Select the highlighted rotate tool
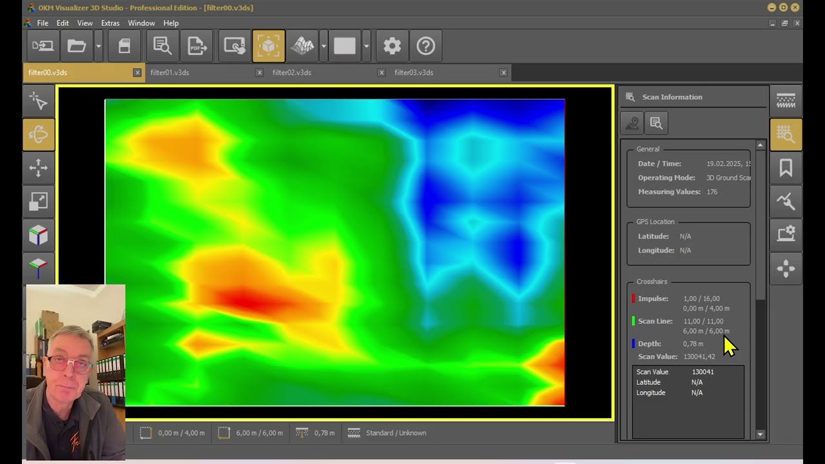Image resolution: width=825 pixels, height=464 pixels. [x=39, y=135]
